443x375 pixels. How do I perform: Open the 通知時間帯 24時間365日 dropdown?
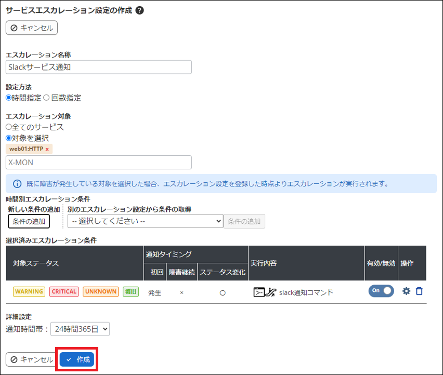pos(80,329)
